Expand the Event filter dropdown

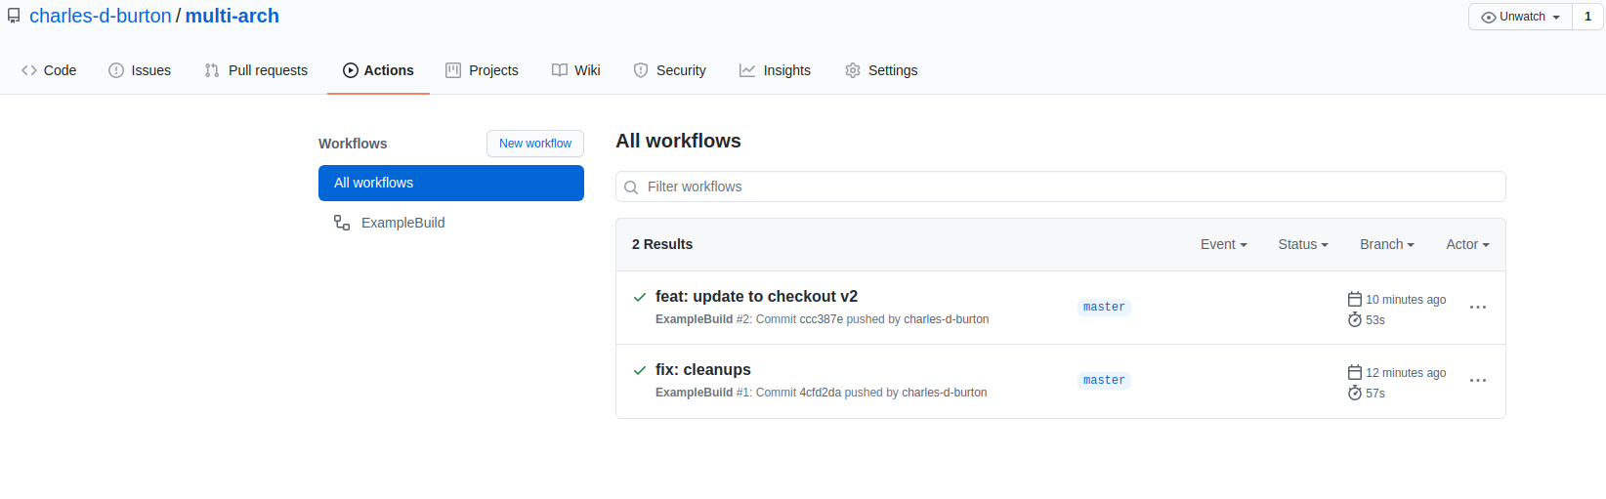click(x=1223, y=244)
